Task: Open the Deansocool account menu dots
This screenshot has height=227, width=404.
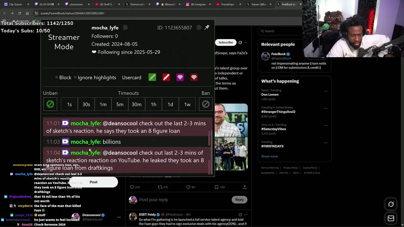Action: click(119, 217)
